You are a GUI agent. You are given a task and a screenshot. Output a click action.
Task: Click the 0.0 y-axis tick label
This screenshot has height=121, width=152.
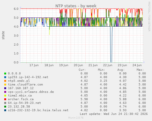(16, 62)
